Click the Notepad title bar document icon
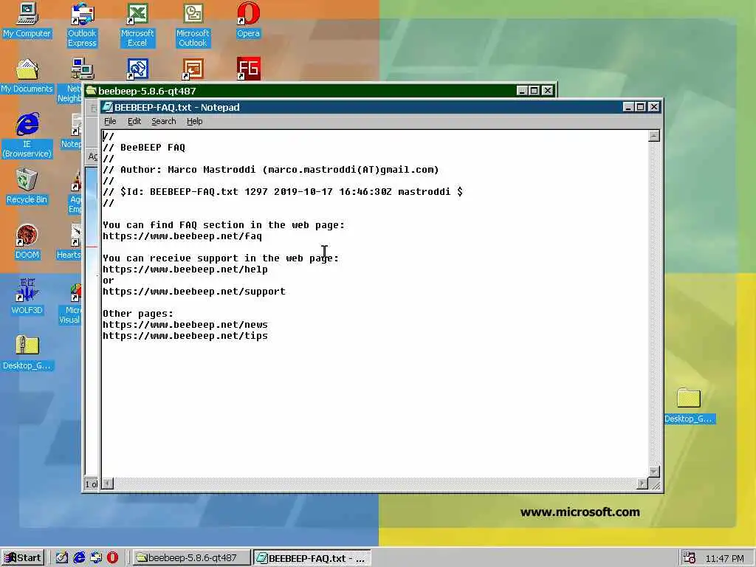The width and height of the screenshot is (756, 567). [x=107, y=107]
